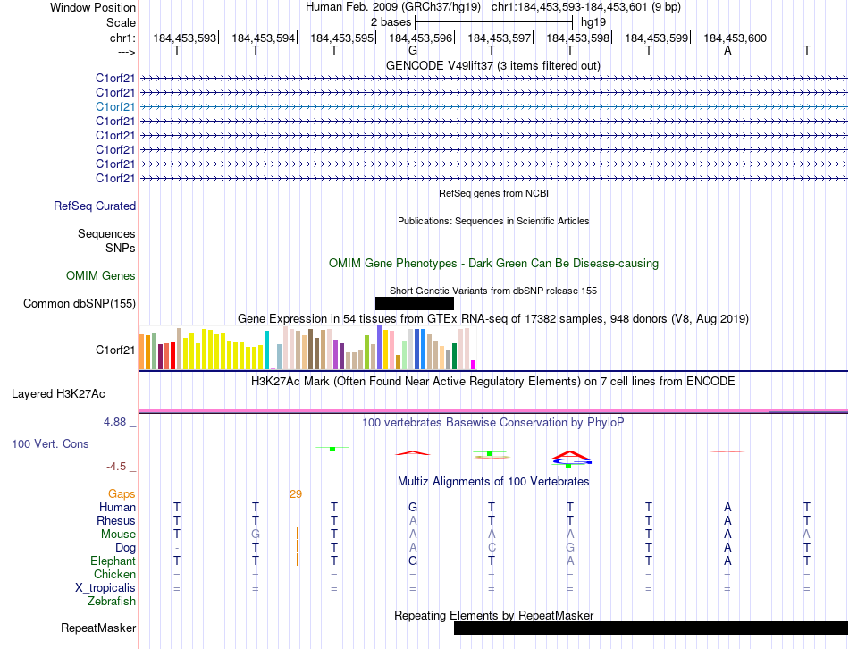
Task: Open the GENCODE V49lift37 track title
Action: point(492,65)
